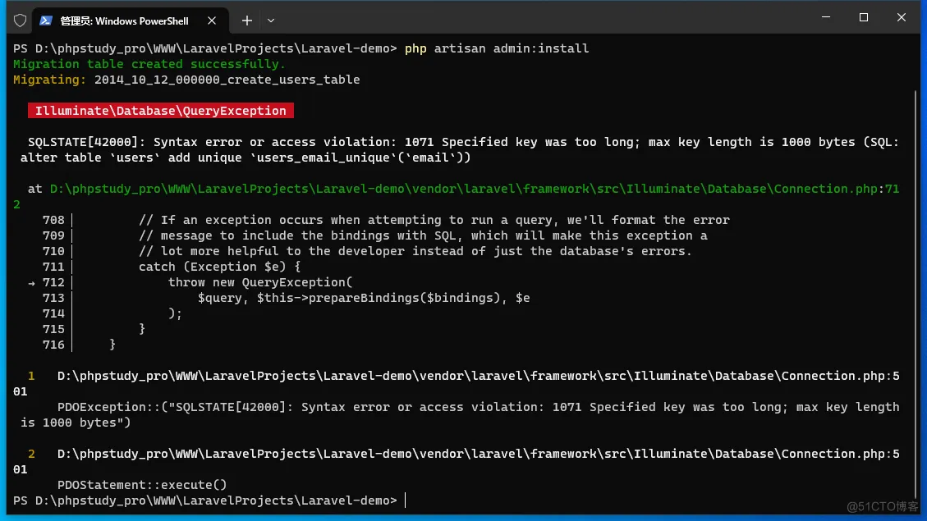
Task: Click the PDOStatement::execute() line
Action: click(142, 485)
